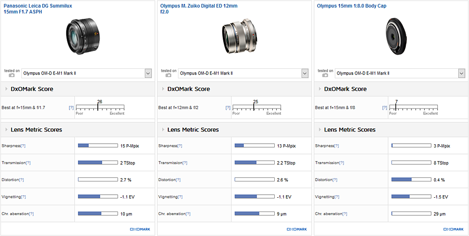
Task: Click Sharpness [?] help in Body Cap panel
Action: (336, 146)
